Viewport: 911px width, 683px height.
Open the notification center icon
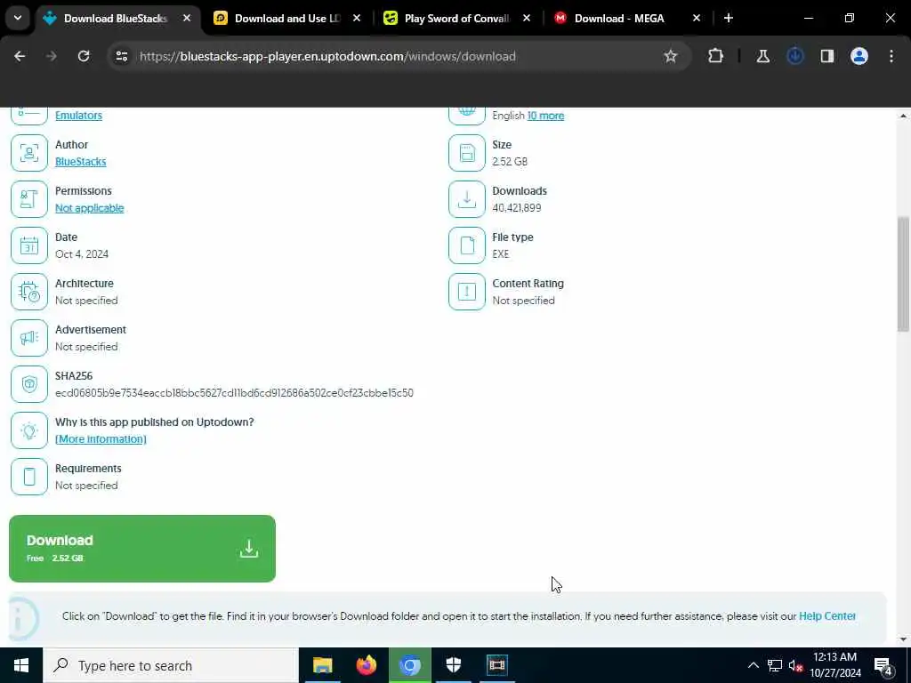(x=883, y=665)
